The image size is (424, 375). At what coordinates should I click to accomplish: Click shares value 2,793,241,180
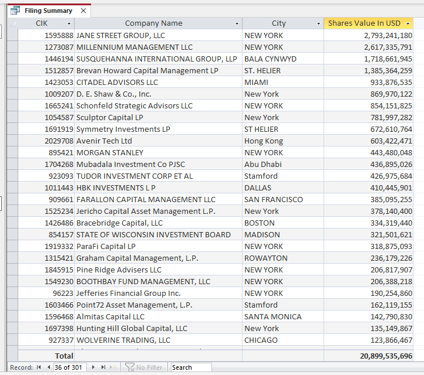388,35
